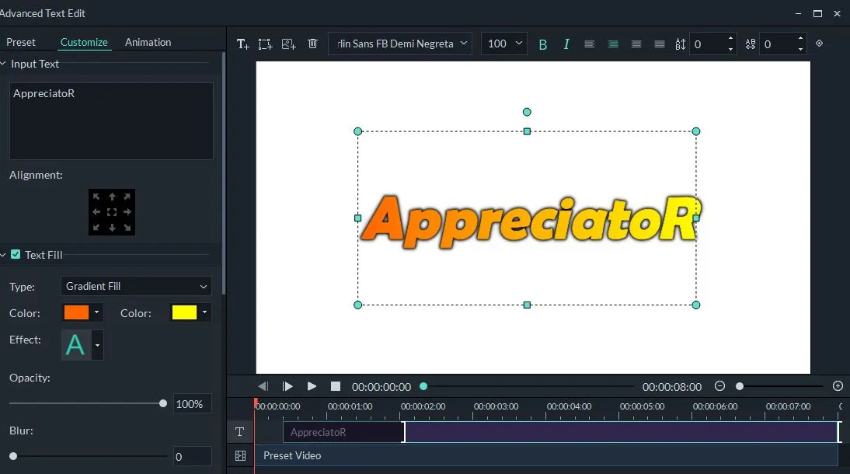This screenshot has height=474, width=850.
Task: Play the title preview
Action: pyautogui.click(x=312, y=386)
